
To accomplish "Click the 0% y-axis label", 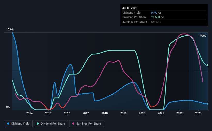I will (8, 107).
